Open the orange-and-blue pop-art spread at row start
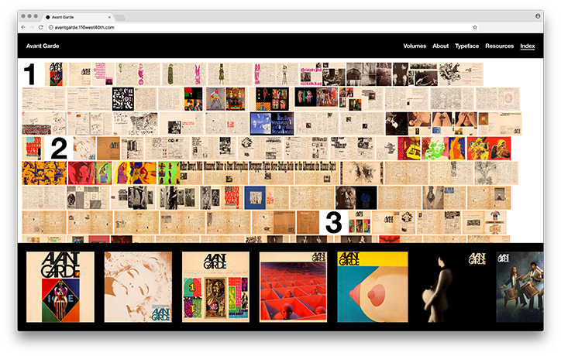561x356 pixels. tap(44, 173)
